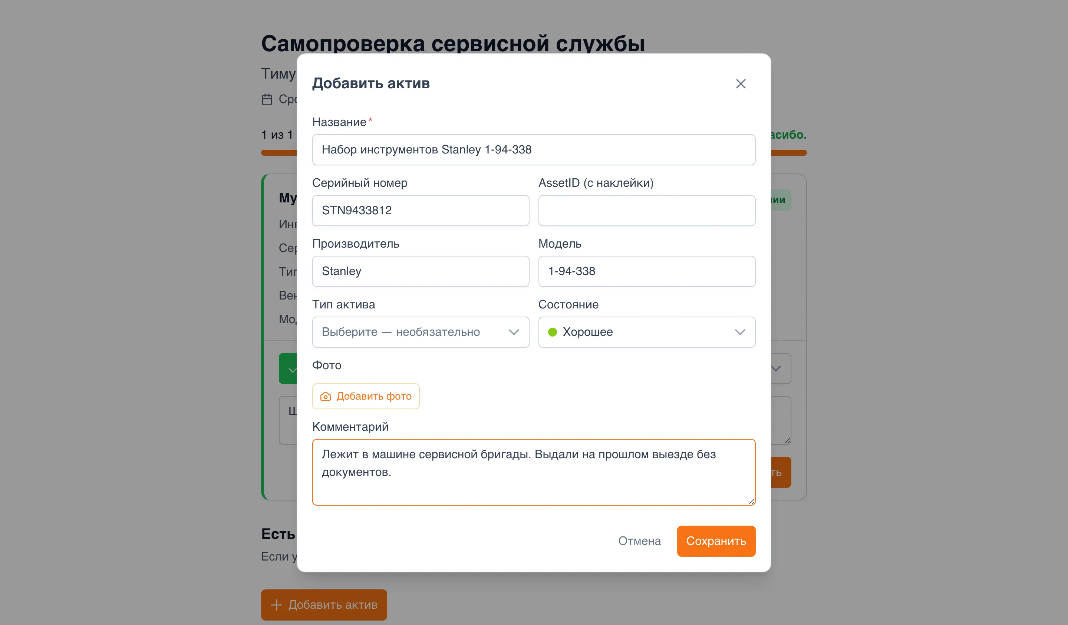1068x625 pixels.
Task: Click the 1 из 1 progress counter text
Action: click(x=277, y=135)
